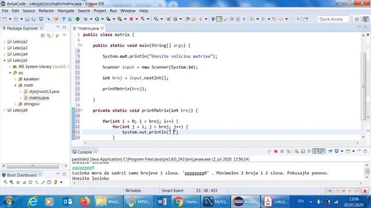Image resolution: width=371 pixels, height=208 pixels.
Task: Maximize the Console view
Action: [365, 151]
